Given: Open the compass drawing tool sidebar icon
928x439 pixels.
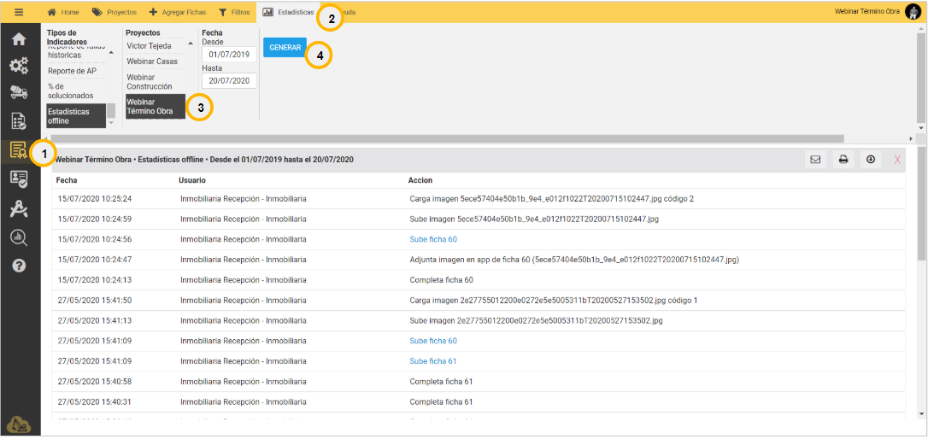Looking at the screenshot, I should [x=19, y=208].
